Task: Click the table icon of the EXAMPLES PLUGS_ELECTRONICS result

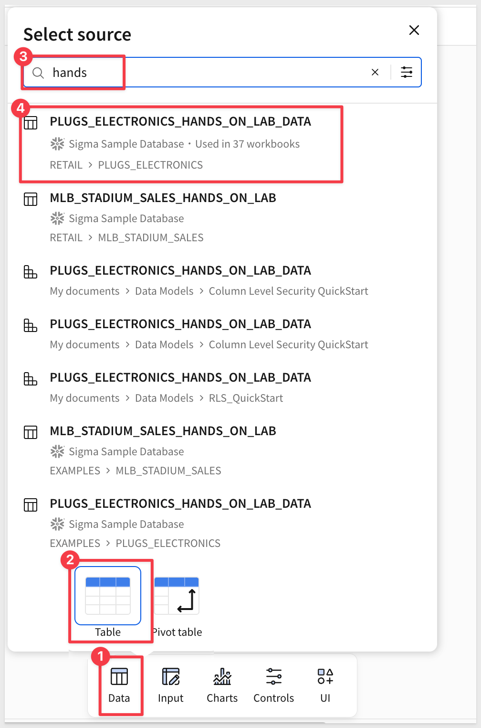Action: pyautogui.click(x=31, y=505)
